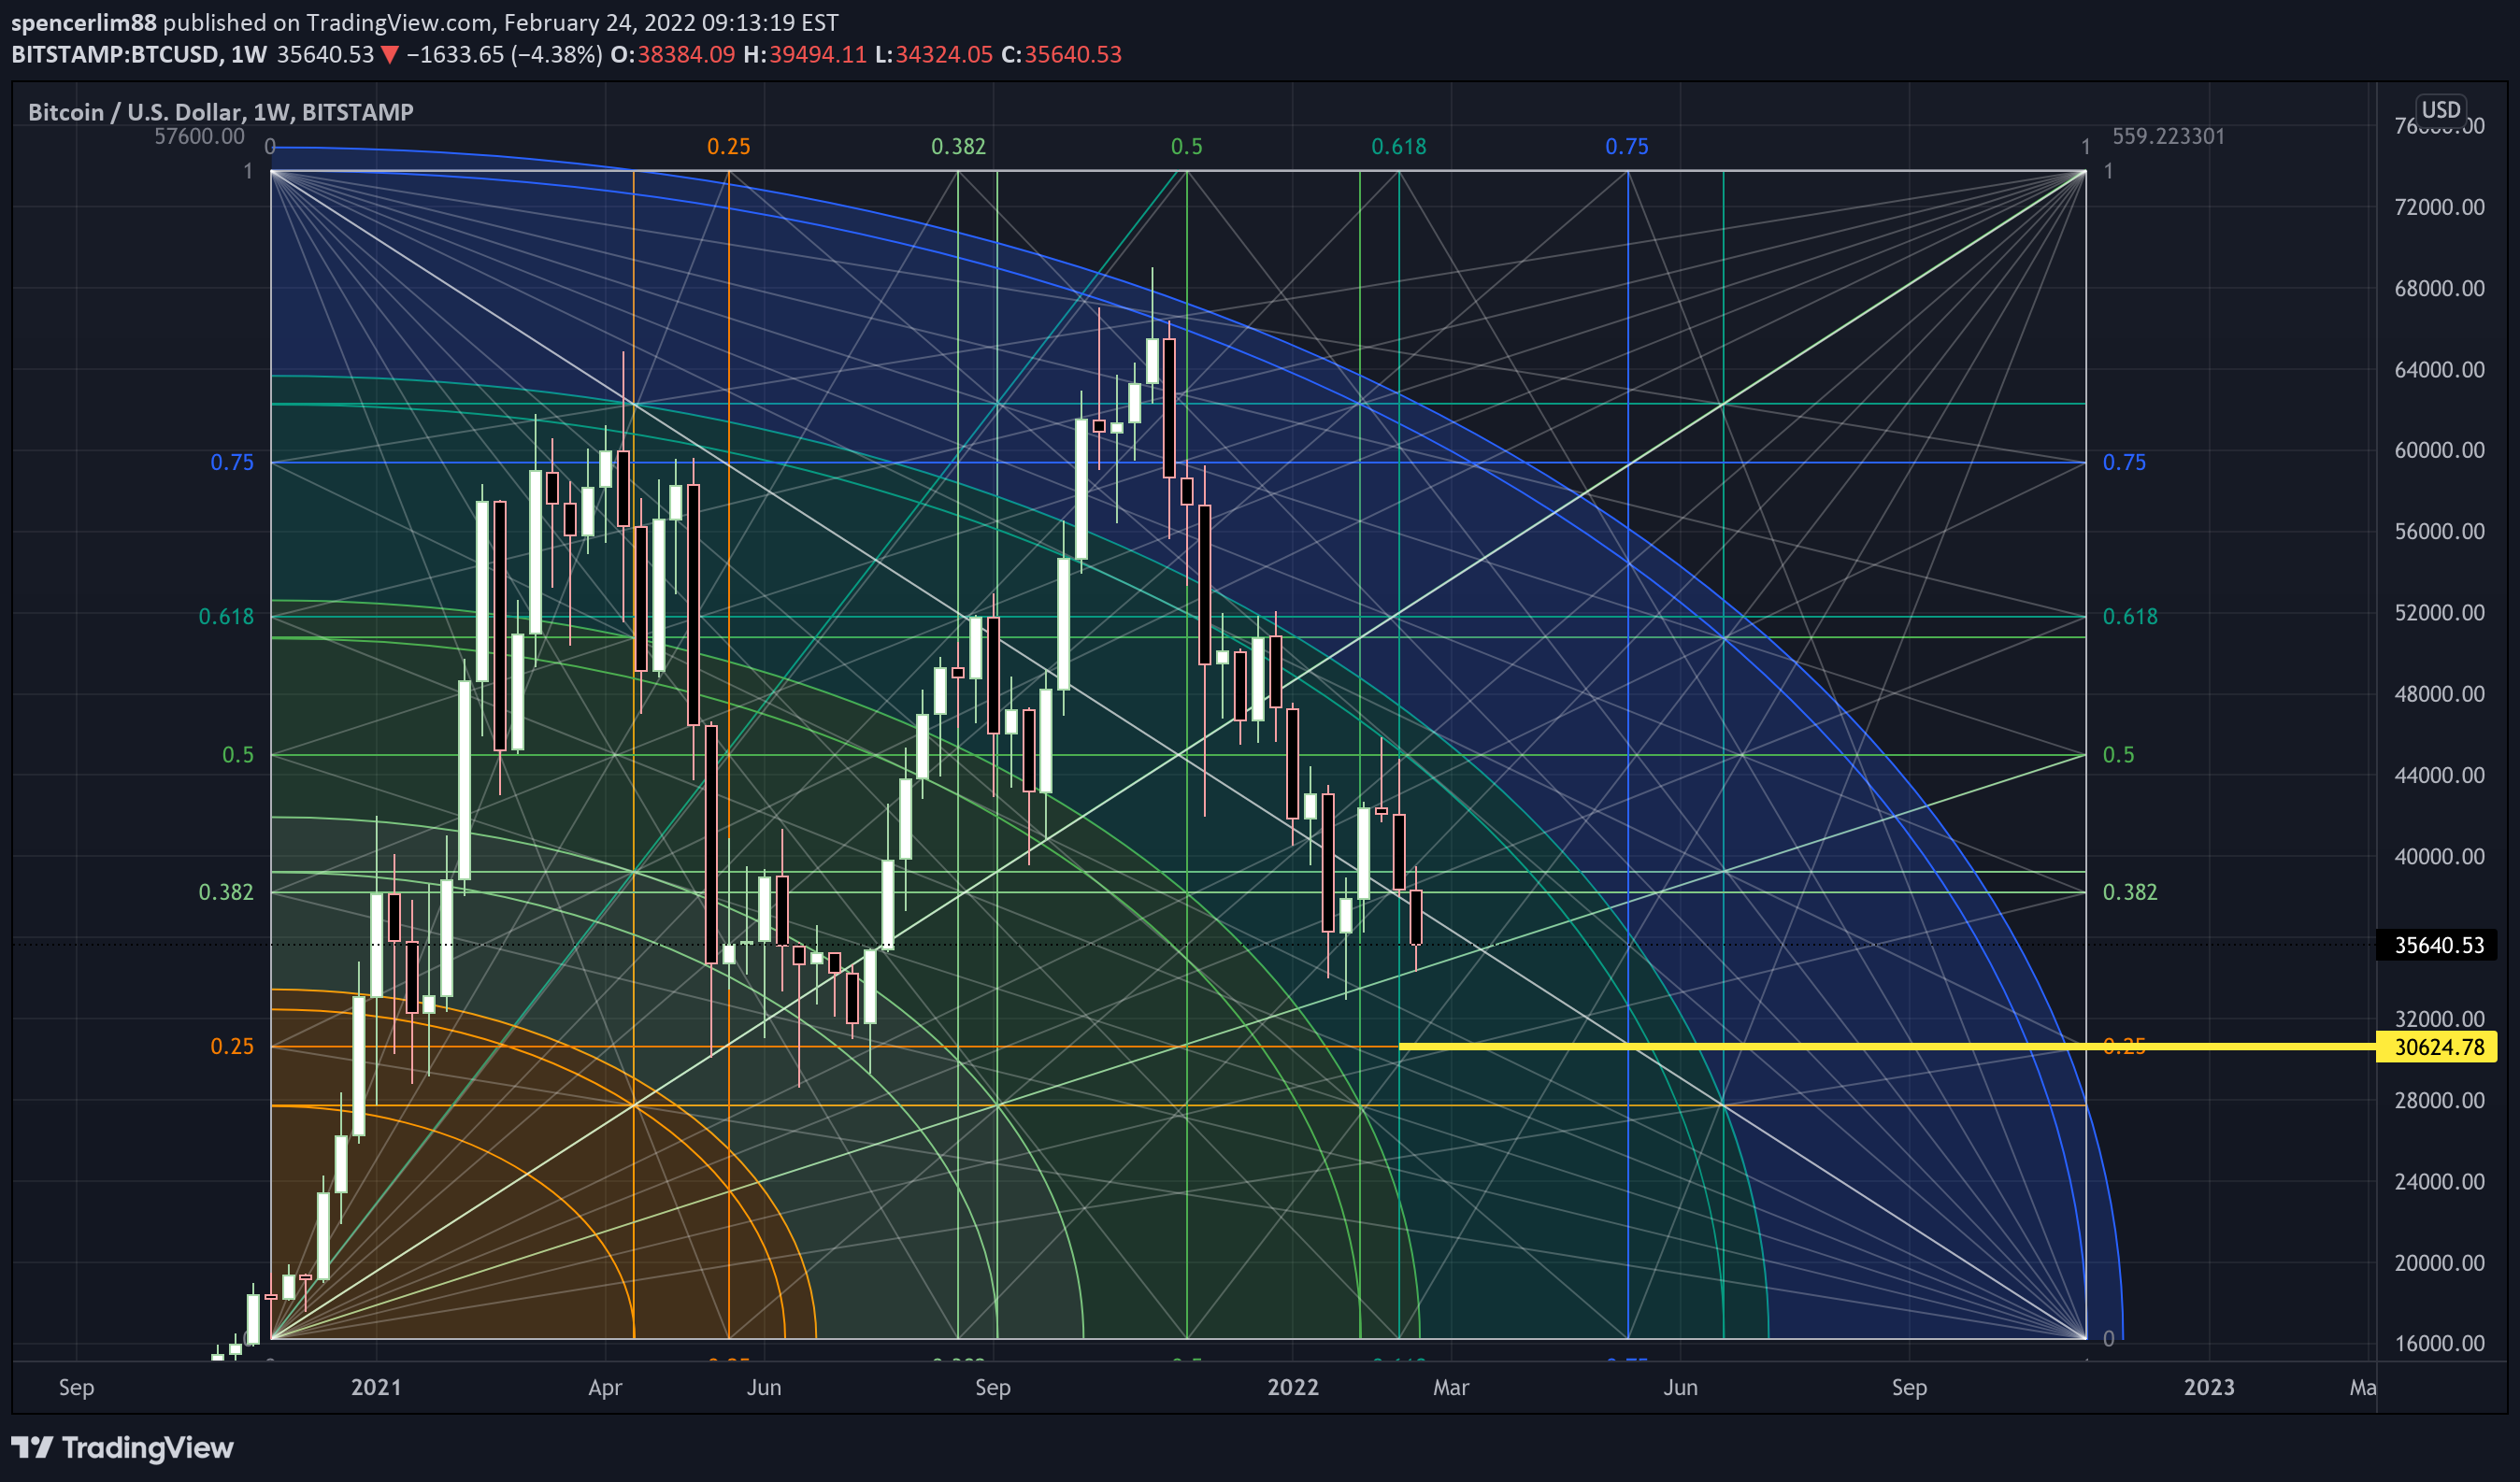Click the Apr label on the time axis
Image resolution: width=2520 pixels, height=1482 pixels.
pyautogui.click(x=605, y=1387)
